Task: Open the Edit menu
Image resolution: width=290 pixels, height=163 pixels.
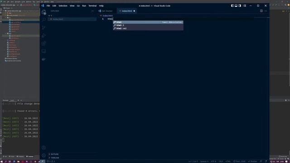Action: point(54,6)
